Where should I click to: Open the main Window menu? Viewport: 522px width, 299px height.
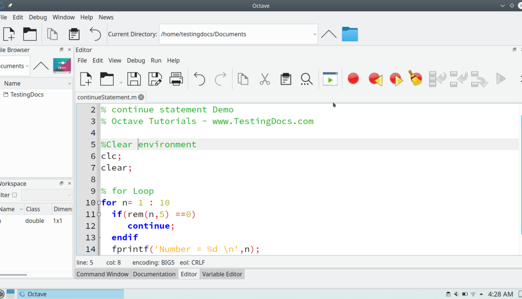pyautogui.click(x=63, y=17)
